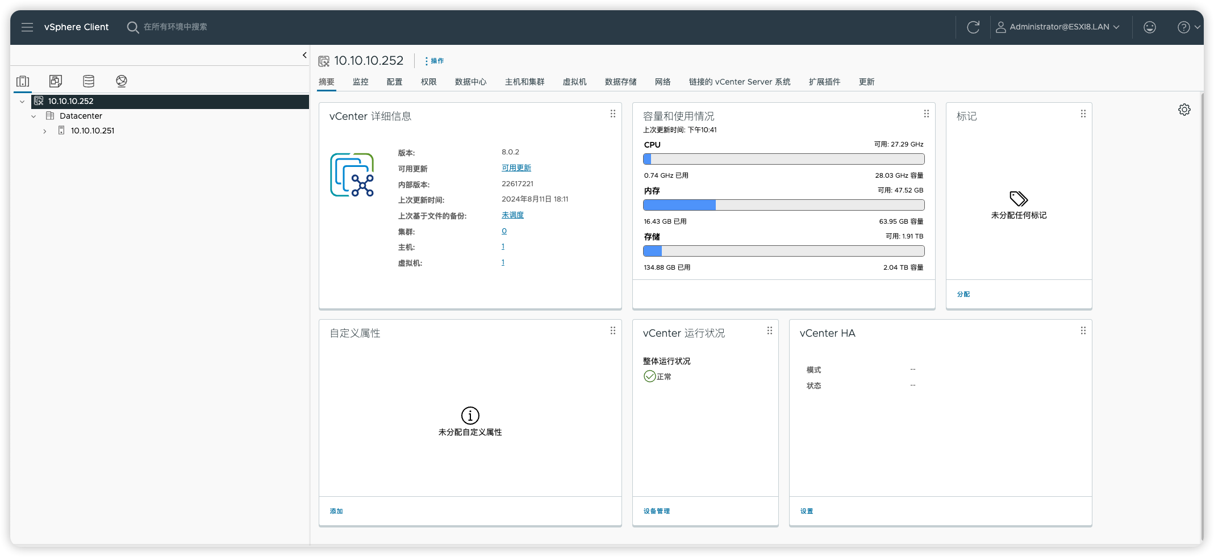Switch to the 配置 tab
This screenshot has height=557, width=1214.
click(x=395, y=82)
